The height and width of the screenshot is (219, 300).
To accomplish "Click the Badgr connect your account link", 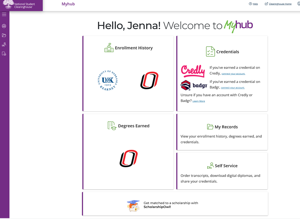I will click(x=232, y=88).
